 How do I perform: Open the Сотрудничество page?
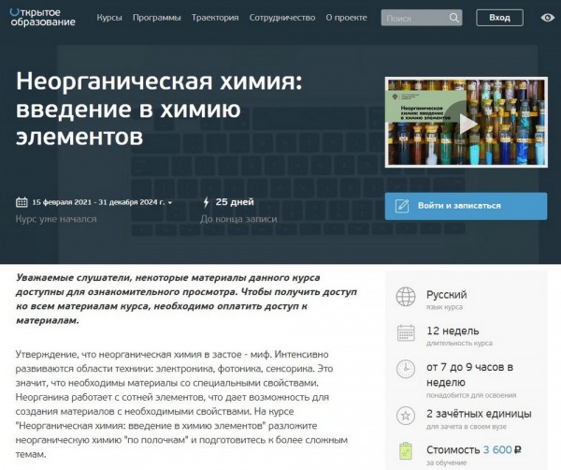pos(282,18)
